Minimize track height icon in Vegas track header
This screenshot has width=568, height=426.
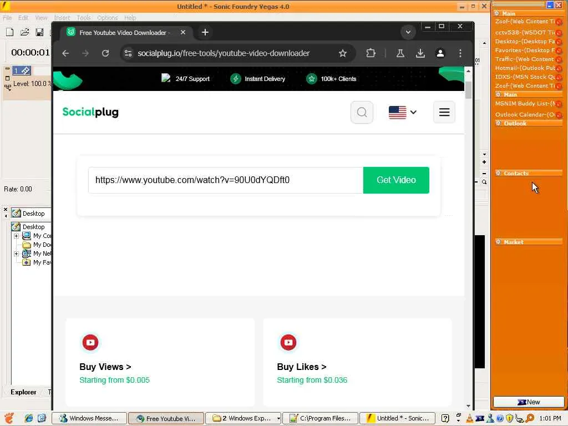[x=7, y=69]
